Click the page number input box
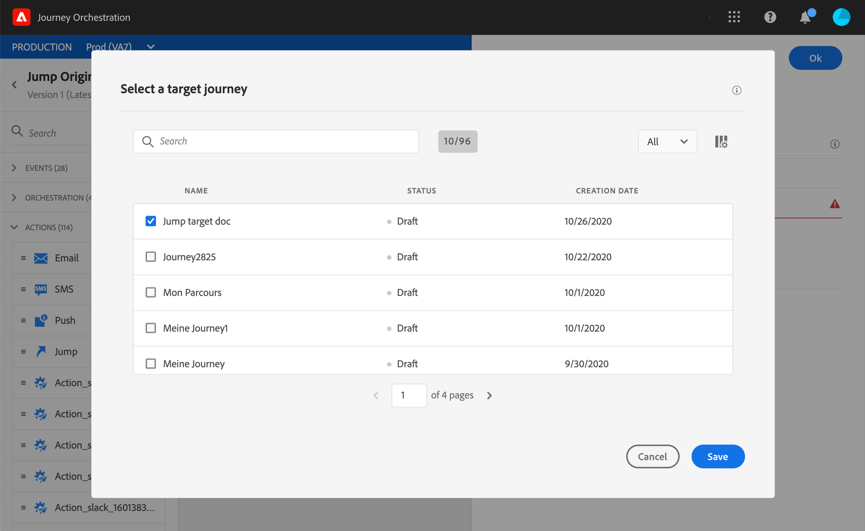This screenshot has width=865, height=531. point(409,395)
